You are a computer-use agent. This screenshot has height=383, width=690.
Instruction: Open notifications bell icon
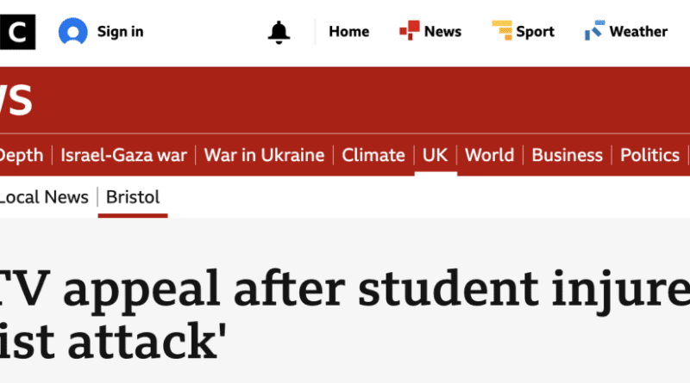click(x=279, y=32)
